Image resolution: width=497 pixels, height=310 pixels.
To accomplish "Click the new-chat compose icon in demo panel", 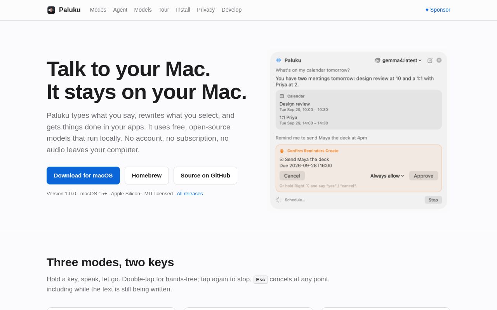I will tap(430, 60).
